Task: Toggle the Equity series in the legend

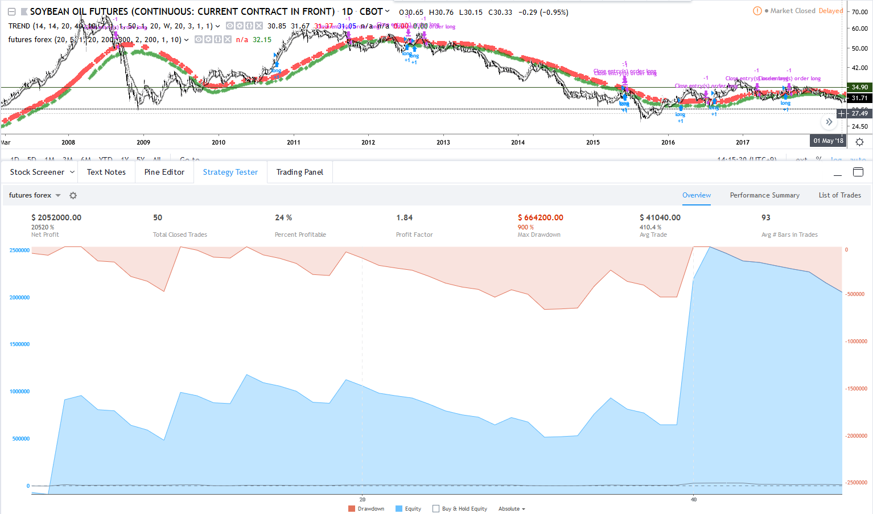Action: click(x=408, y=509)
